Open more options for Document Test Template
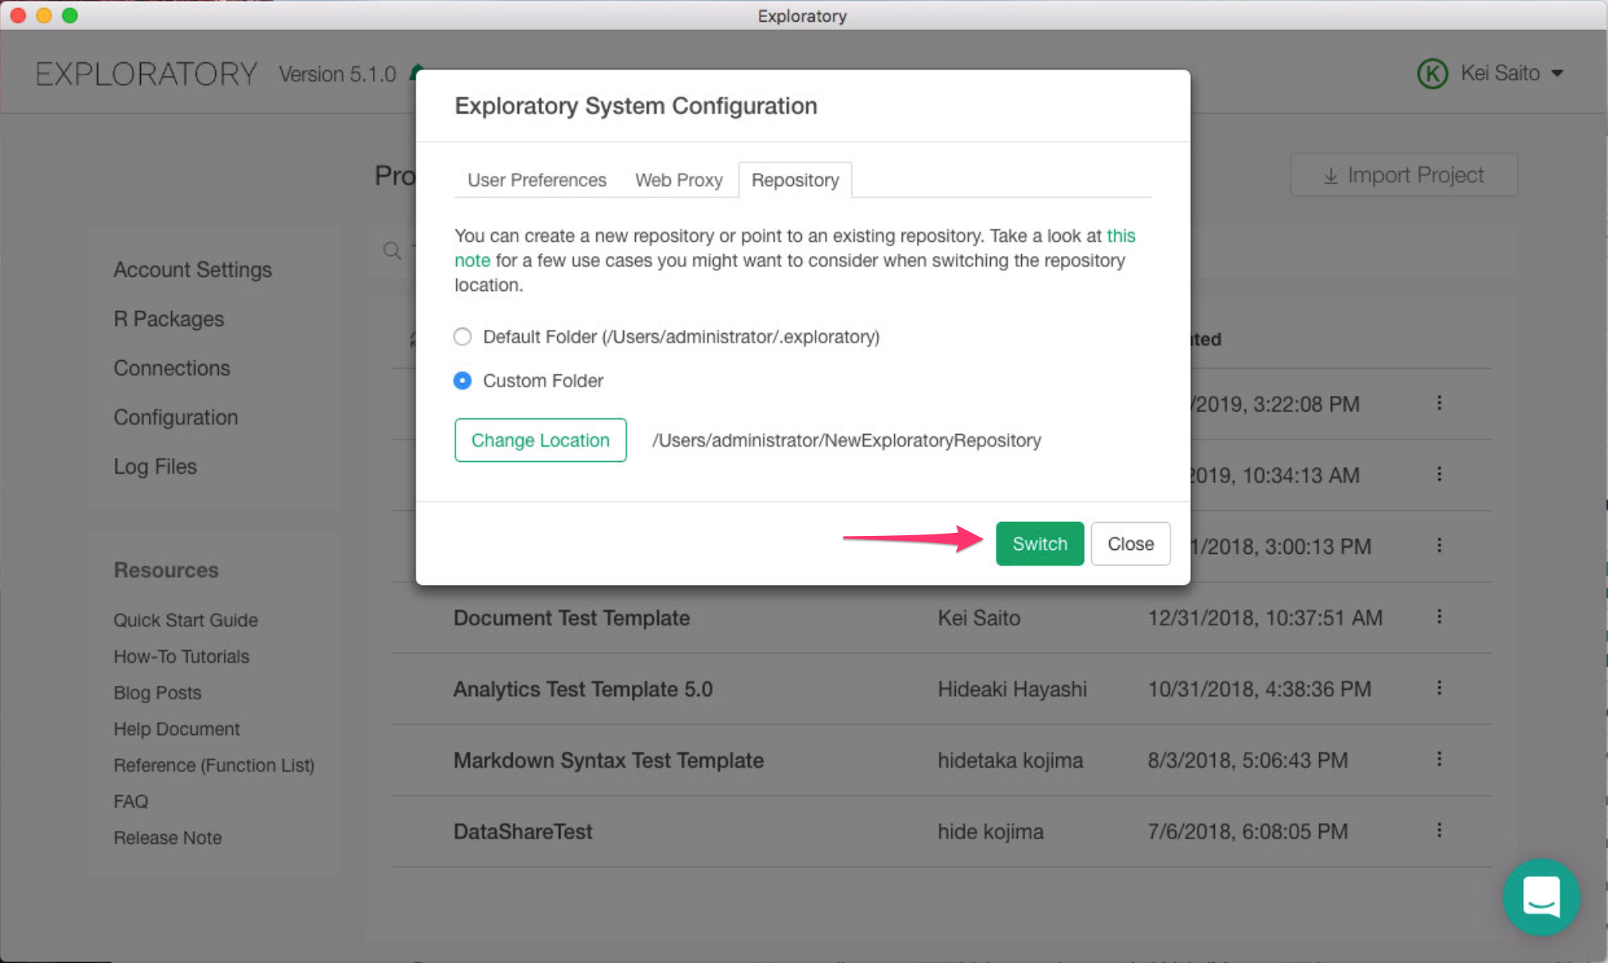This screenshot has width=1608, height=963. [x=1439, y=617]
